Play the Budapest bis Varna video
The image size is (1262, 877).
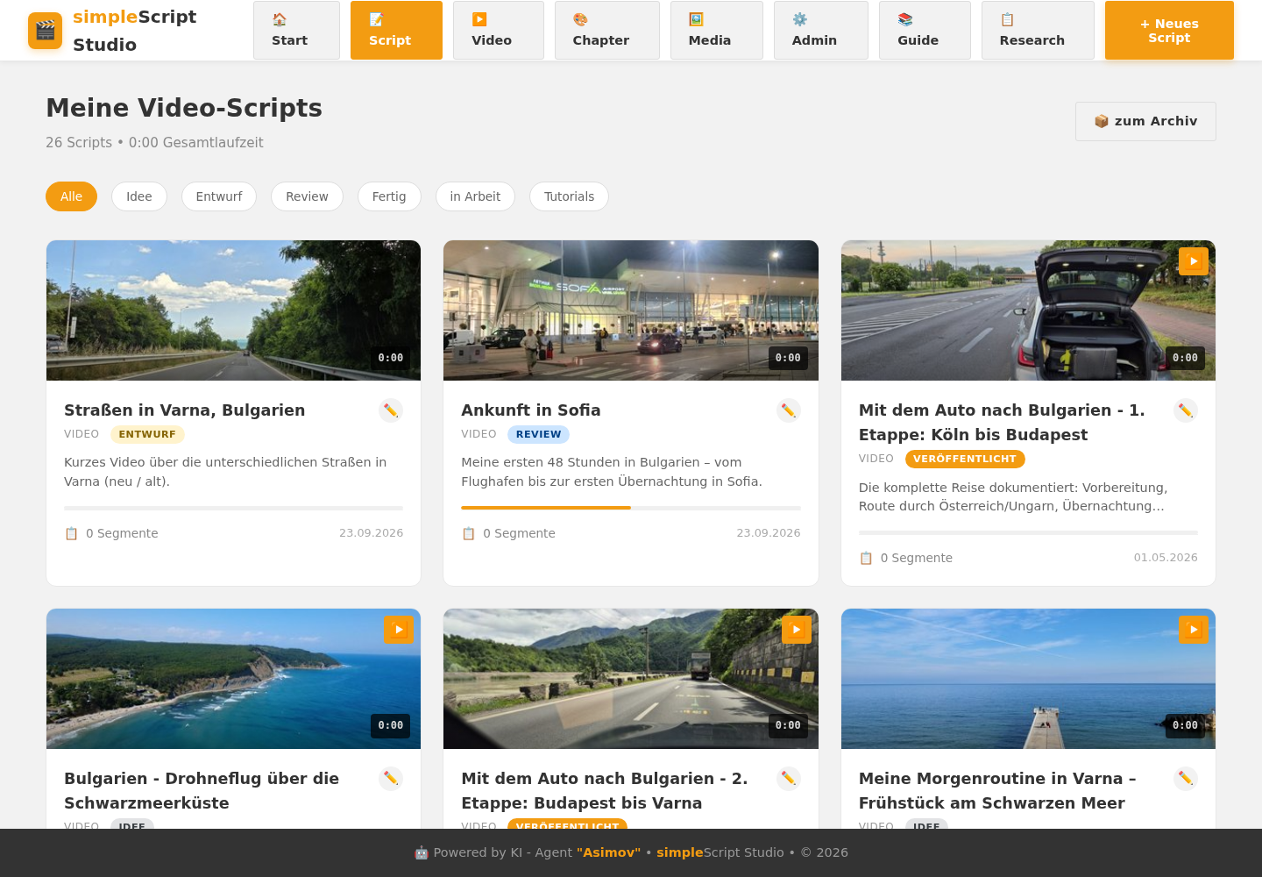tap(797, 630)
